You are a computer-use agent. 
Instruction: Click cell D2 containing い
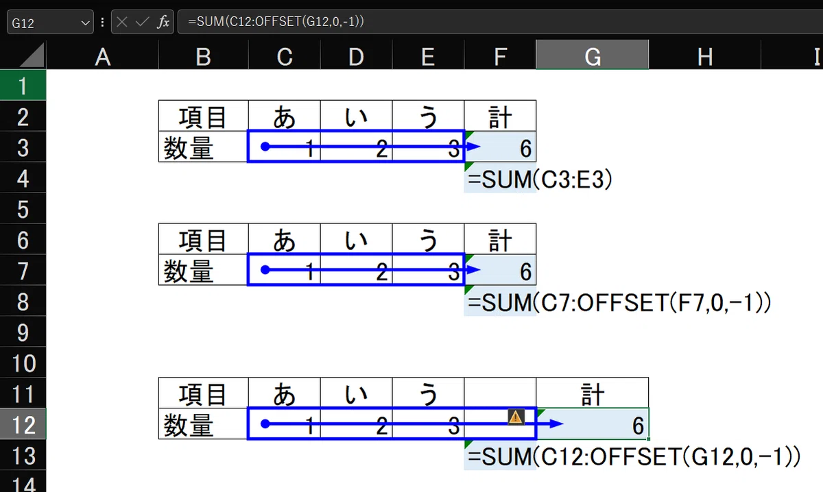356,116
